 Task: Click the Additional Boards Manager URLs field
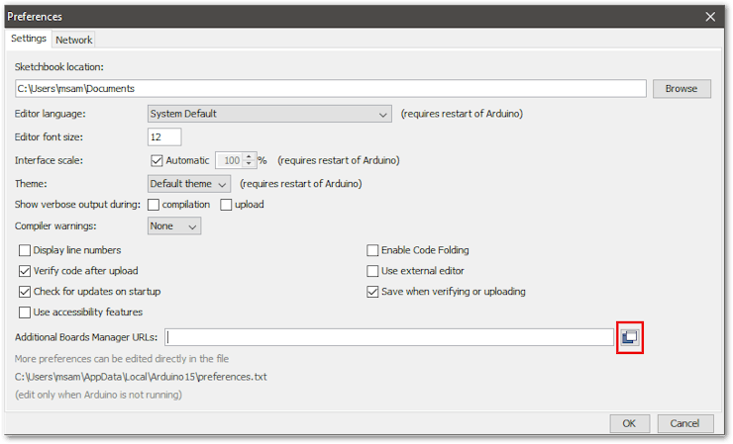coord(389,337)
